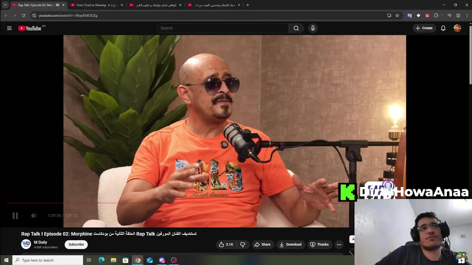Click 'Type here to search' taskbar box
Viewport: 472px width, 265px height.
(x=48, y=260)
